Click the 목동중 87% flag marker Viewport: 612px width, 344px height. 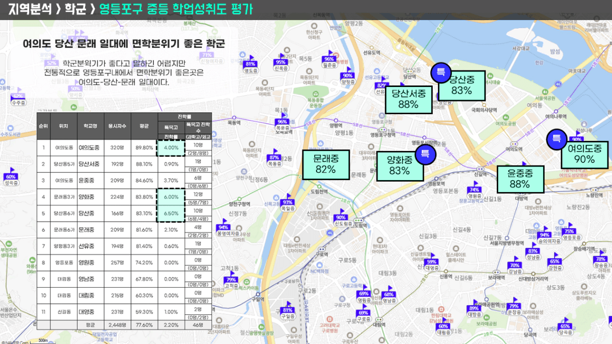tap(274, 158)
